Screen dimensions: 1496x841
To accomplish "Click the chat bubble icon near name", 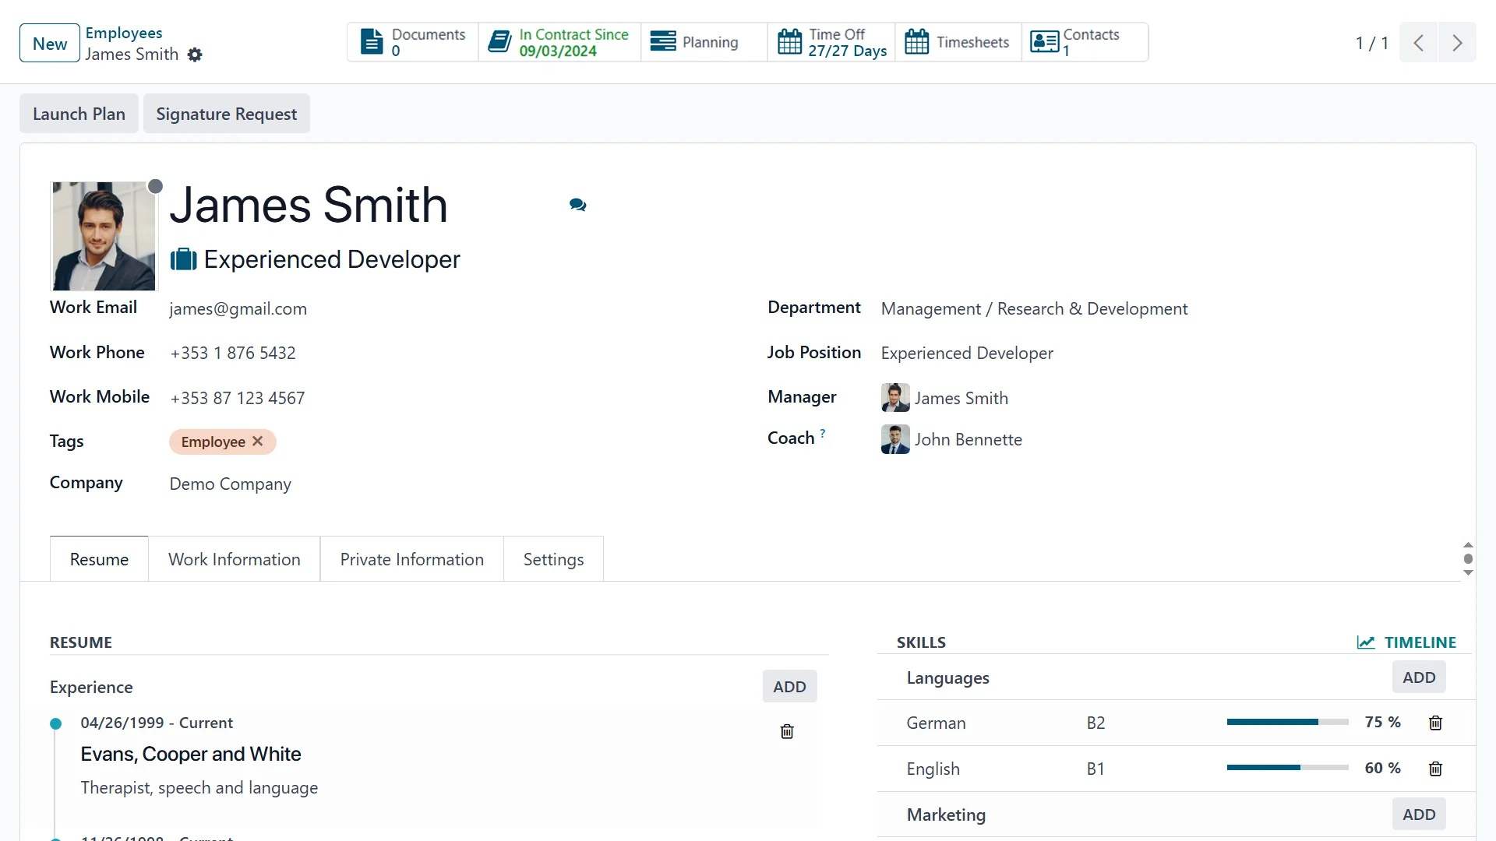I will 577,205.
